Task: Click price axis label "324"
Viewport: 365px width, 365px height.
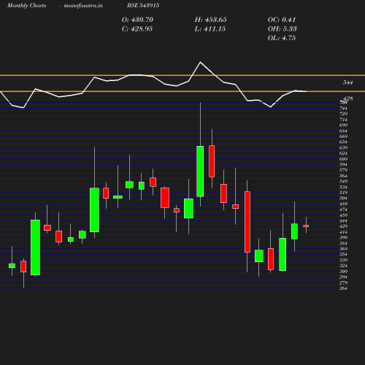Action: click(343, 266)
